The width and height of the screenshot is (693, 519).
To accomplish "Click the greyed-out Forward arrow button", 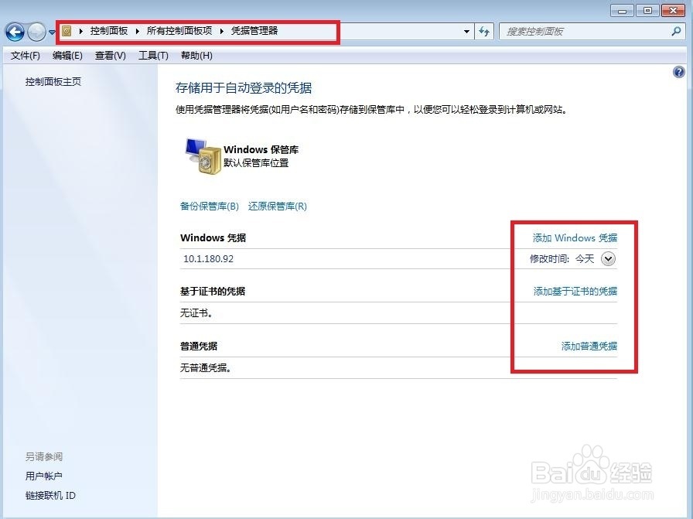I will (x=36, y=32).
